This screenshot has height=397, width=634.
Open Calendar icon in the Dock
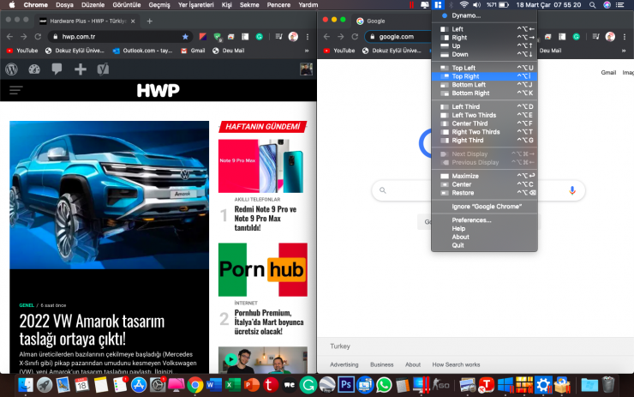[81, 385]
